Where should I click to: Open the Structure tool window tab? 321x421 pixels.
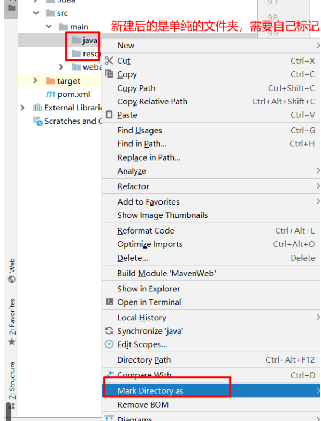click(12, 381)
